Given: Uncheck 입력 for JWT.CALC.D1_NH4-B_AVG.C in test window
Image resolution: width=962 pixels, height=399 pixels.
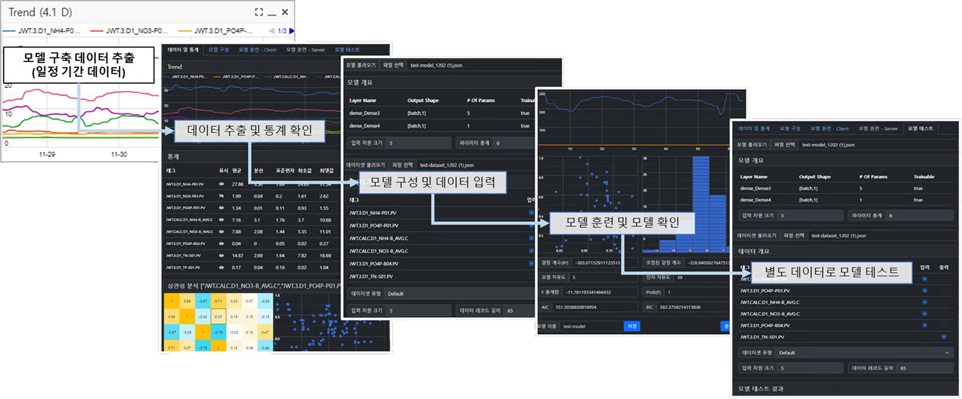Looking at the screenshot, I should click(x=925, y=302).
